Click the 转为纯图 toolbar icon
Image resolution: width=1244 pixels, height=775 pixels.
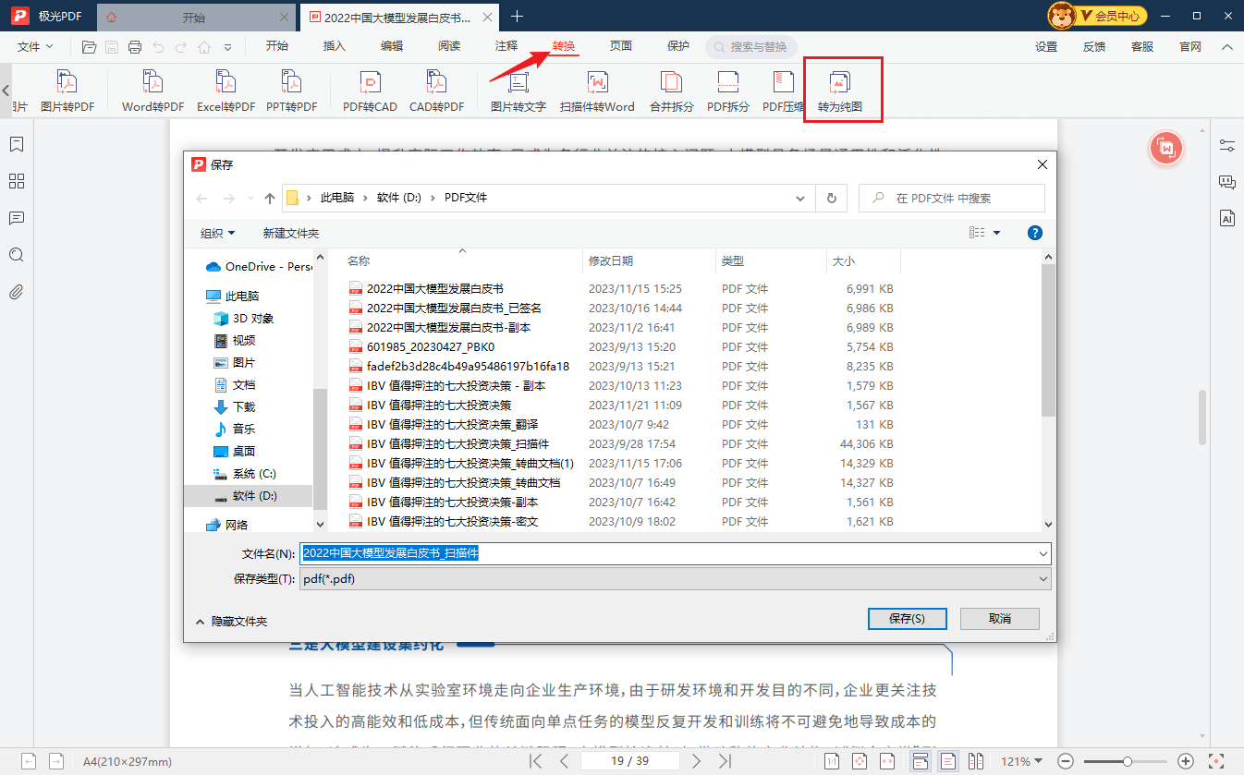pyautogui.click(x=839, y=91)
